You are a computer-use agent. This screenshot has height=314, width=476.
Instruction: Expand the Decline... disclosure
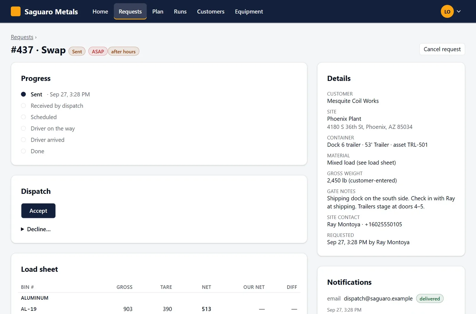click(x=36, y=229)
